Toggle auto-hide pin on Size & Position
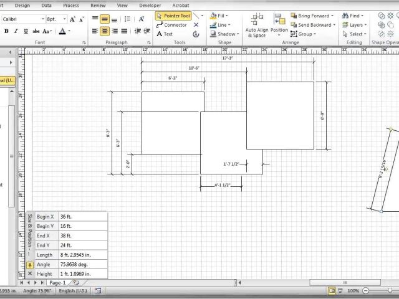399x299 pixels. tap(29, 264)
